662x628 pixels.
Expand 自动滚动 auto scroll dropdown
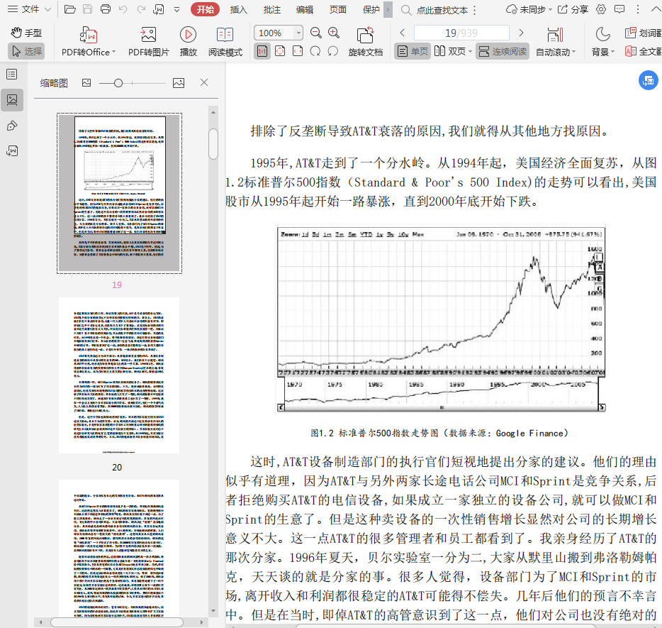(x=573, y=52)
